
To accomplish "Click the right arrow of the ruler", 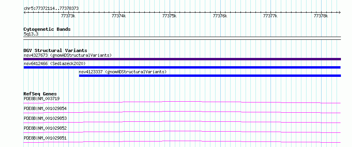I will coord(340,12).
